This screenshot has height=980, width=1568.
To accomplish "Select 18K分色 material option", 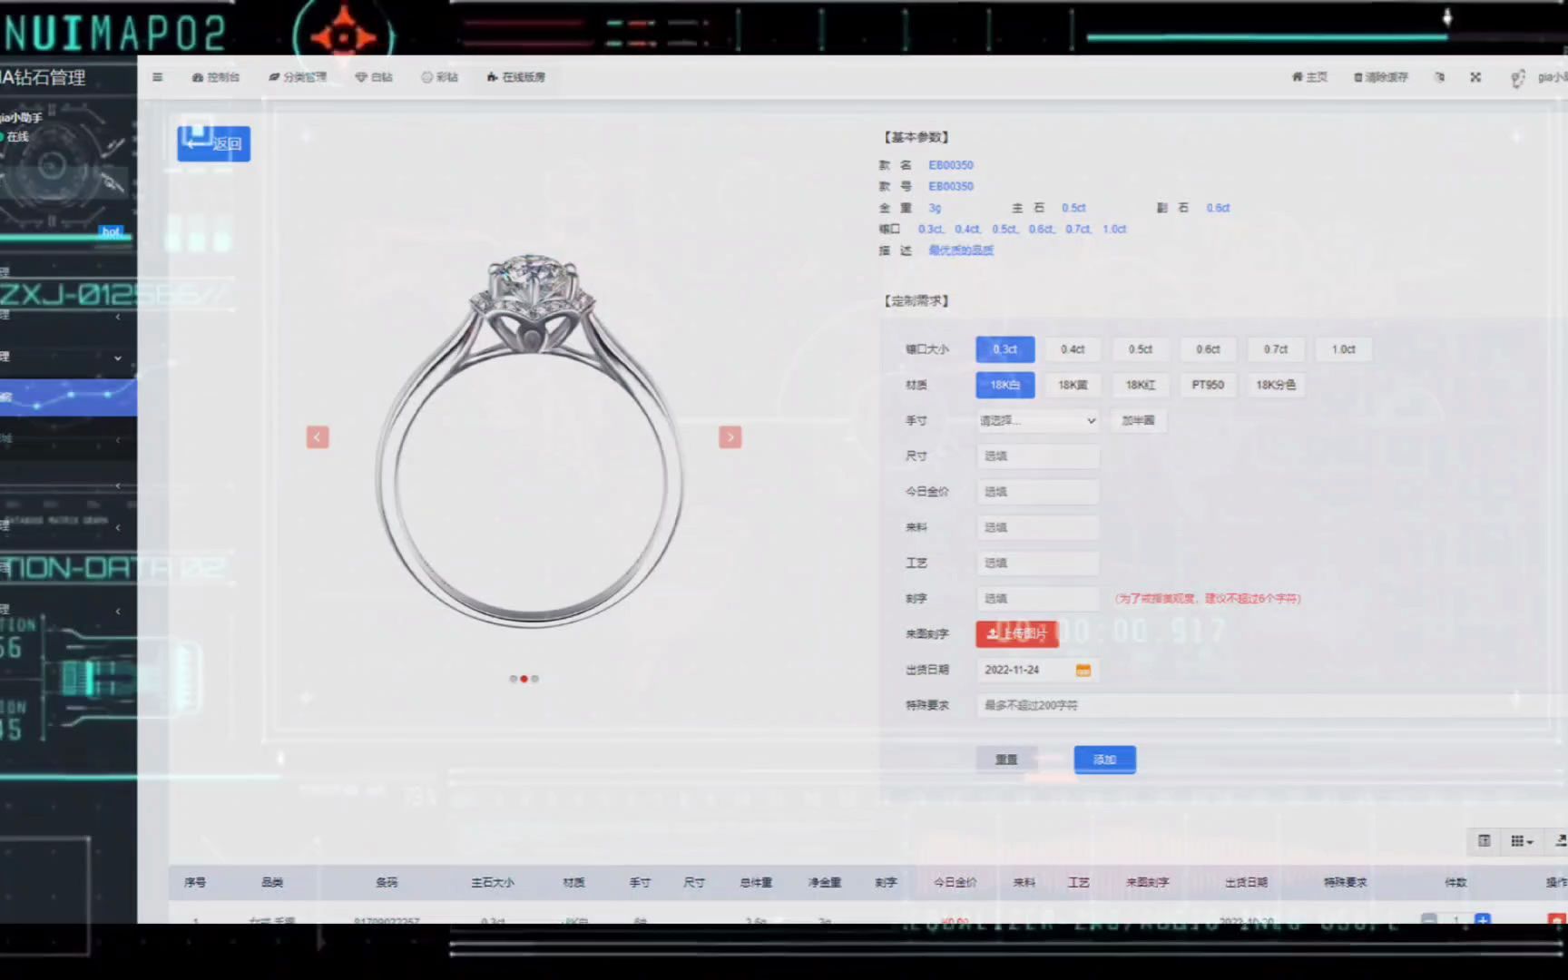I will (1276, 385).
